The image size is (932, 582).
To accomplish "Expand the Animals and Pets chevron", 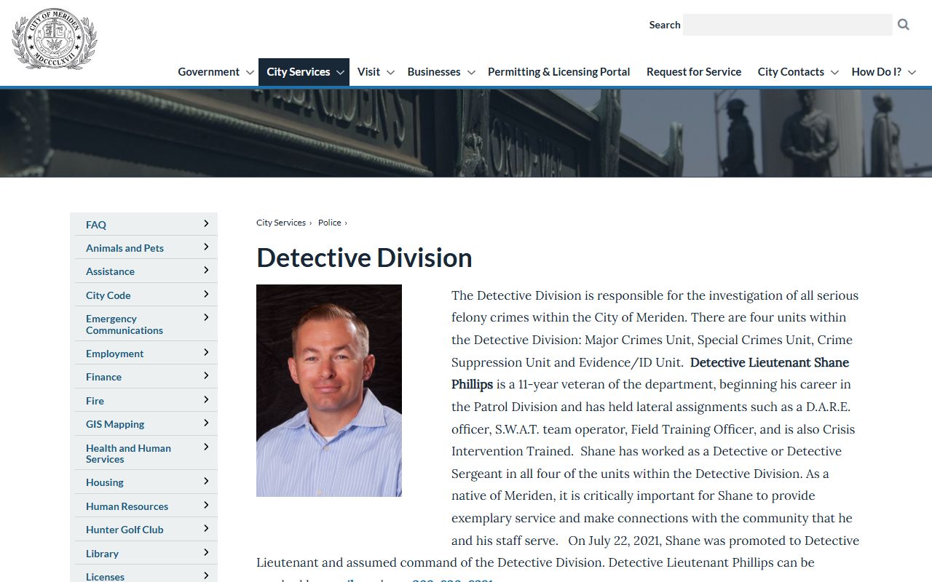I will pyautogui.click(x=206, y=247).
